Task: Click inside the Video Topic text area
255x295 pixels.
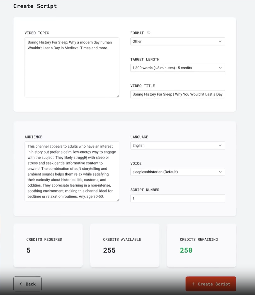Action: pyautogui.click(x=72, y=67)
